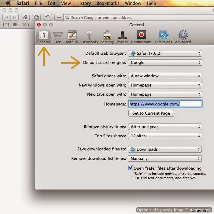Click the Safari back navigation button
The width and height of the screenshot is (214, 214).
pos(6,17)
